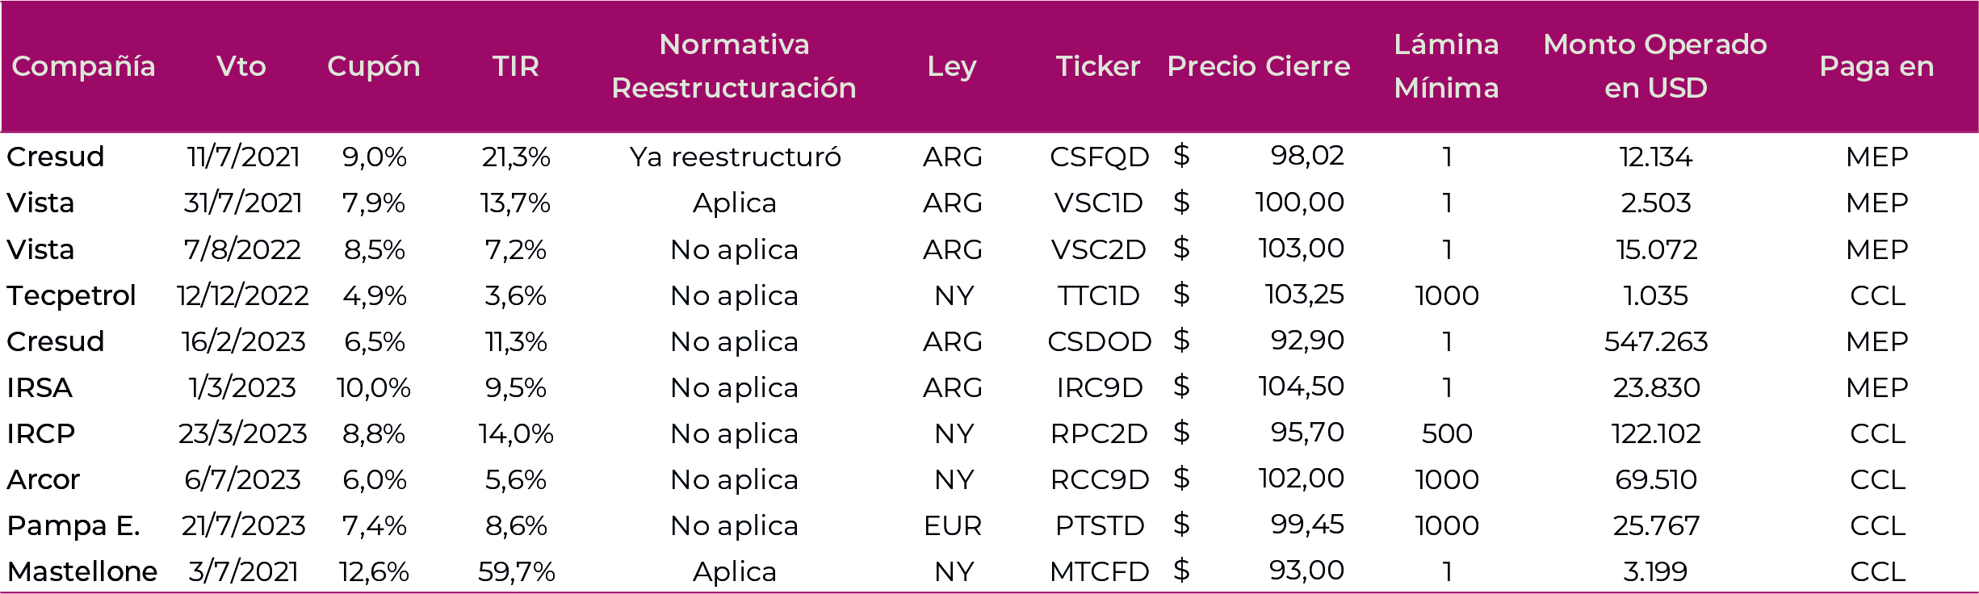Screen dimensions: 1979x594
Task: Select the 59,7% TIR value
Action: point(516,571)
